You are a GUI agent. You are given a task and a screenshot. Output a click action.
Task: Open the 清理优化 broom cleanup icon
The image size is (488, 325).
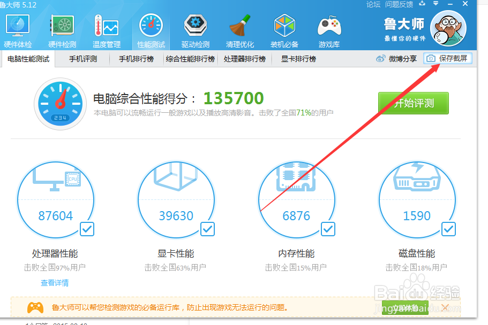[240, 31]
